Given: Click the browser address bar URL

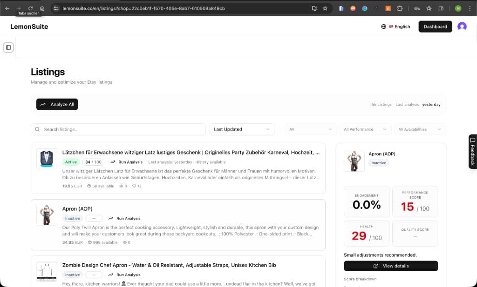Looking at the screenshot, I should (x=143, y=8).
